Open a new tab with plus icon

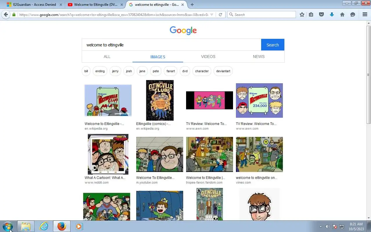(192, 5)
